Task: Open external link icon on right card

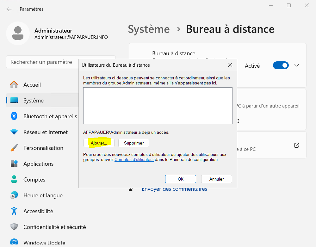Action: [296, 145]
